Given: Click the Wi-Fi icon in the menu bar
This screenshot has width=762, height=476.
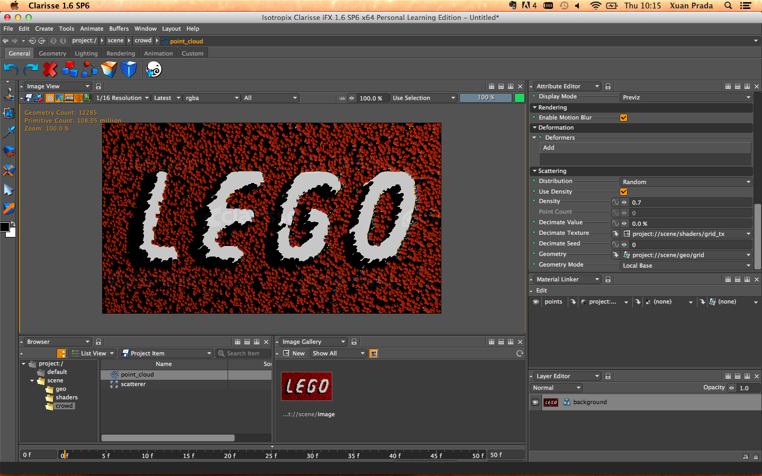Looking at the screenshot, I should click(596, 5).
